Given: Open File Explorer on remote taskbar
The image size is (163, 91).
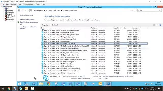Looking at the screenshot, I should click(41, 84).
